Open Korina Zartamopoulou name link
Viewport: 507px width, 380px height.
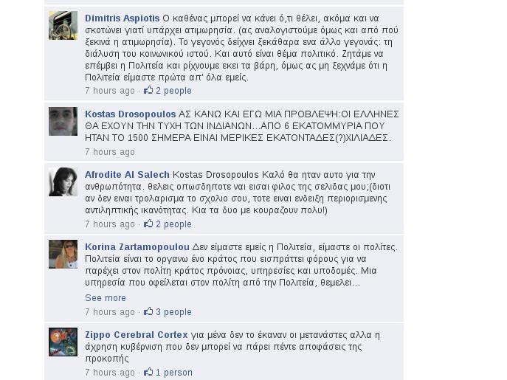pos(137,247)
